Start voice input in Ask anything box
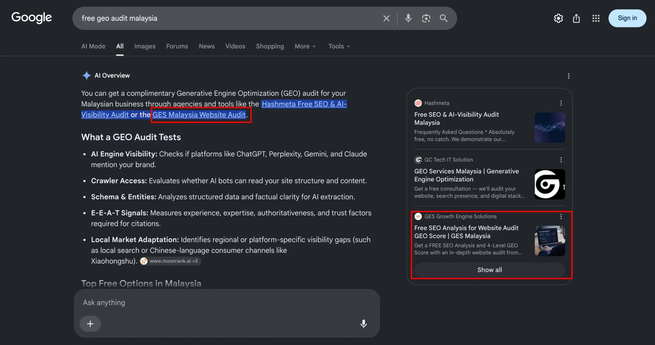 (363, 324)
